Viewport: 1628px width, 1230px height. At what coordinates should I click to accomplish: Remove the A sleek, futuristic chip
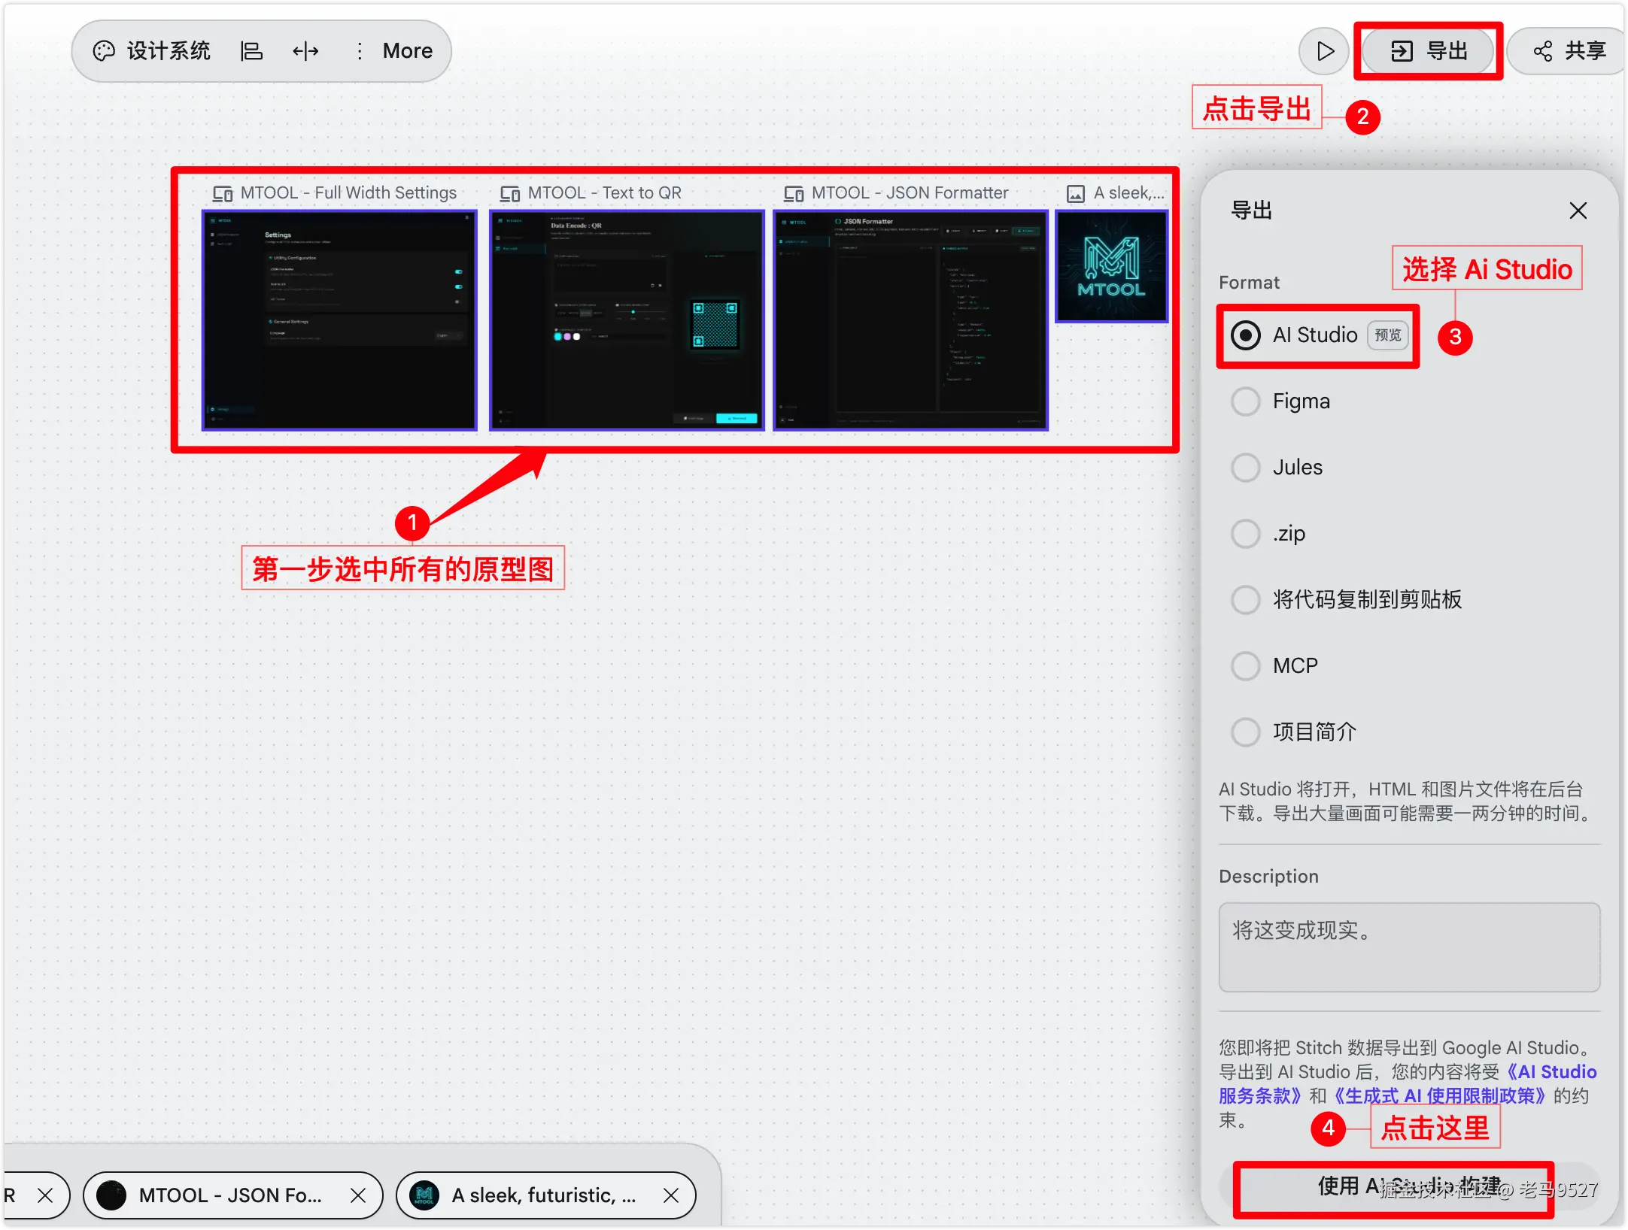click(671, 1195)
